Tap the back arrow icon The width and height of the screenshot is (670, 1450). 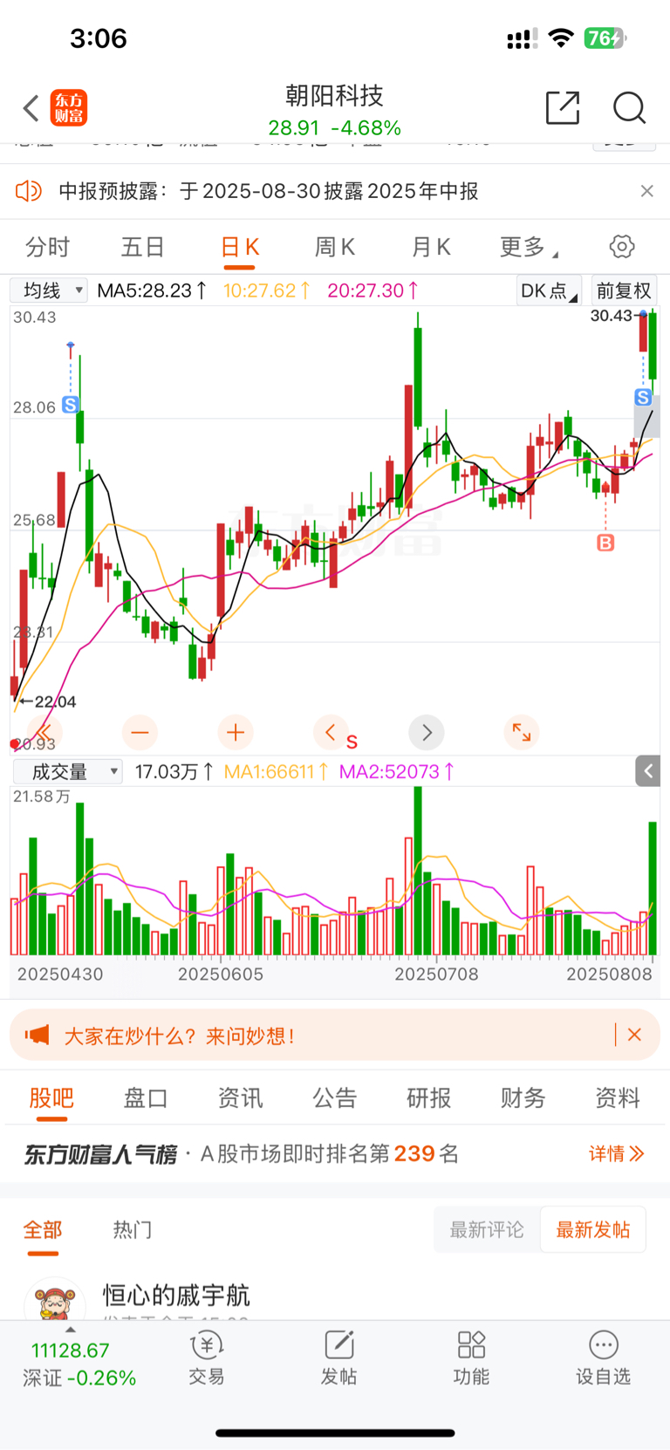pyautogui.click(x=31, y=108)
